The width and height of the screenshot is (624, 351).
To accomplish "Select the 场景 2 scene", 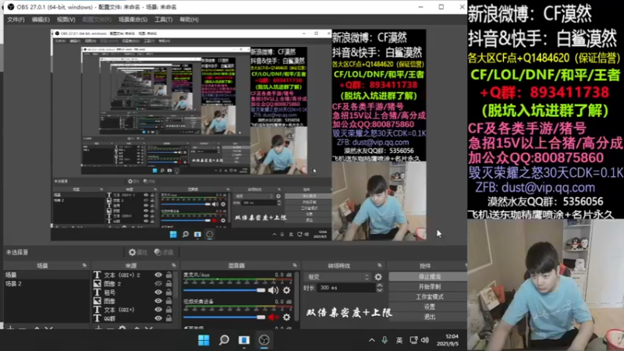I will [x=46, y=284].
